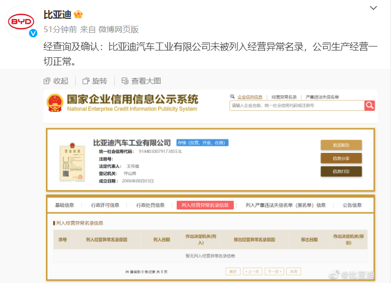Click the national emblem logo
The height and width of the screenshot is (283, 391).
click(x=55, y=103)
